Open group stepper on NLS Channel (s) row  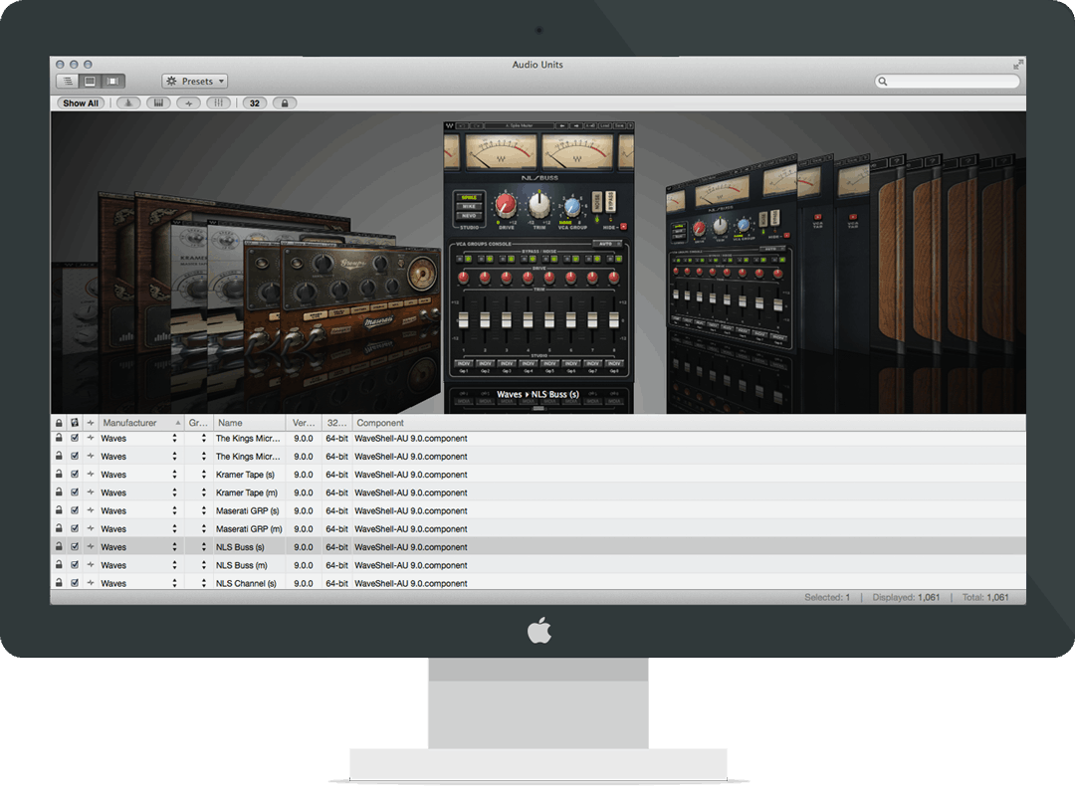pos(204,582)
